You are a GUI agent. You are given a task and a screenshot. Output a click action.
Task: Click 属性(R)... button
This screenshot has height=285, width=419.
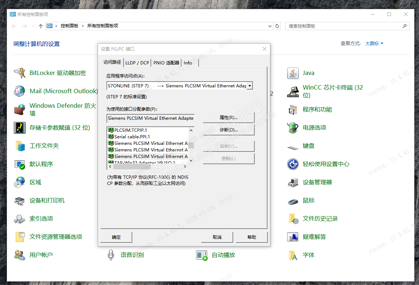click(x=228, y=118)
